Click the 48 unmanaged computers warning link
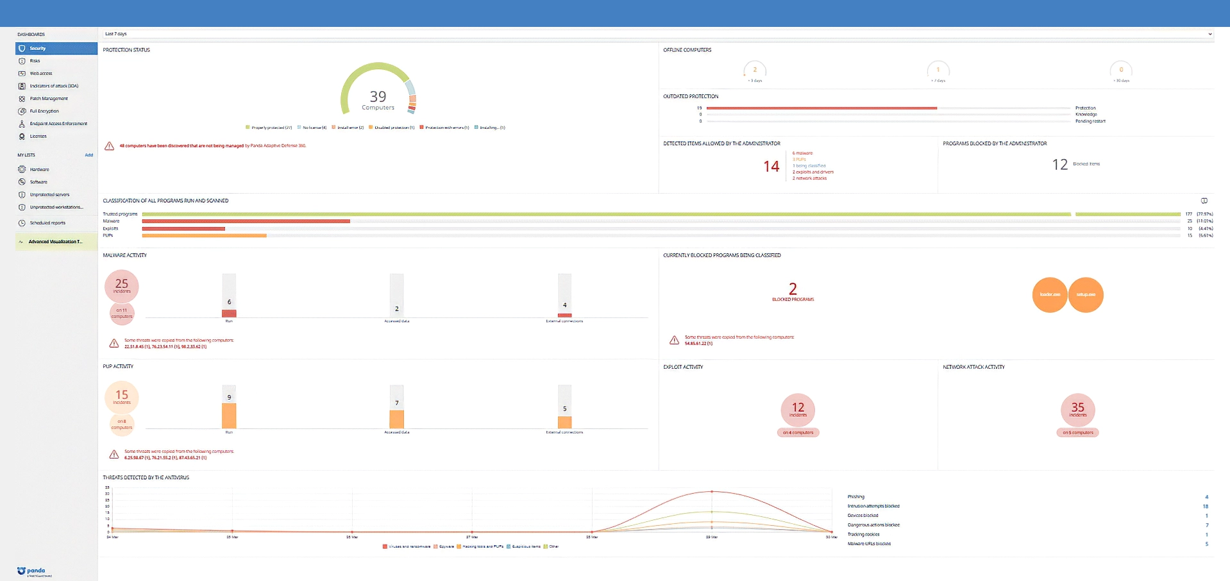This screenshot has height=581, width=1230. tap(213, 146)
